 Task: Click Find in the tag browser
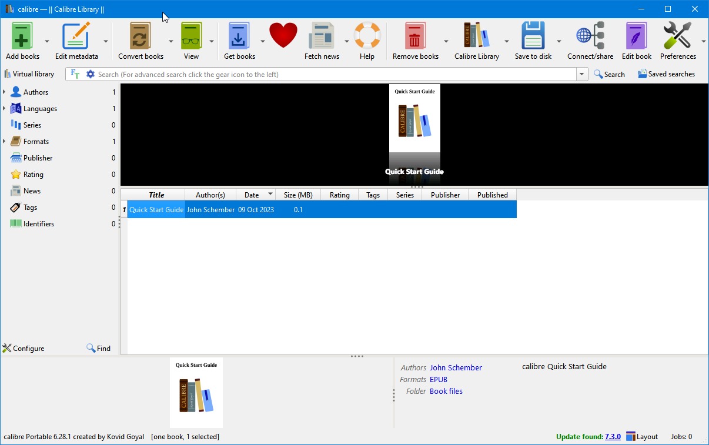[x=99, y=348]
